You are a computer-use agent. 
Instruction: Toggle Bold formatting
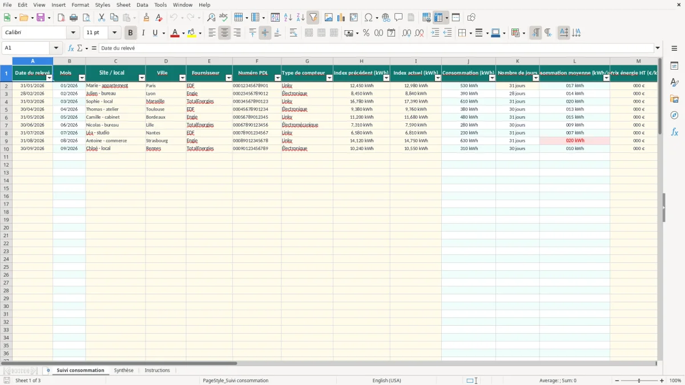131,33
